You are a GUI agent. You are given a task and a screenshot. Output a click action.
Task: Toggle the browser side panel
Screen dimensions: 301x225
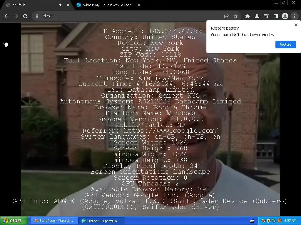(276, 16)
